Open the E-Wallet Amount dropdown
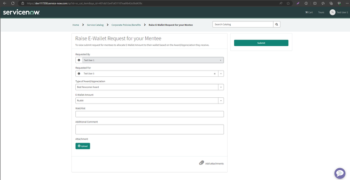 [150, 101]
